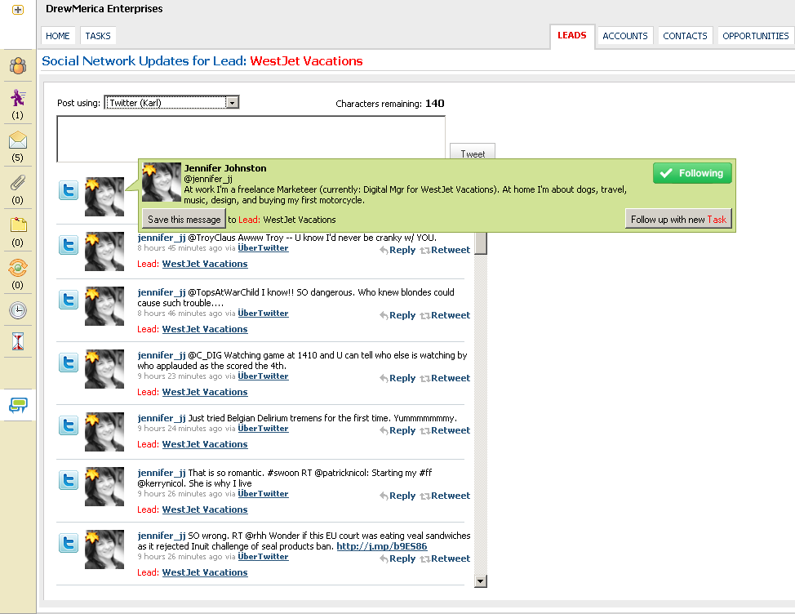
Task: Reply to the Belgian Delirium tweet
Action: click(x=397, y=430)
